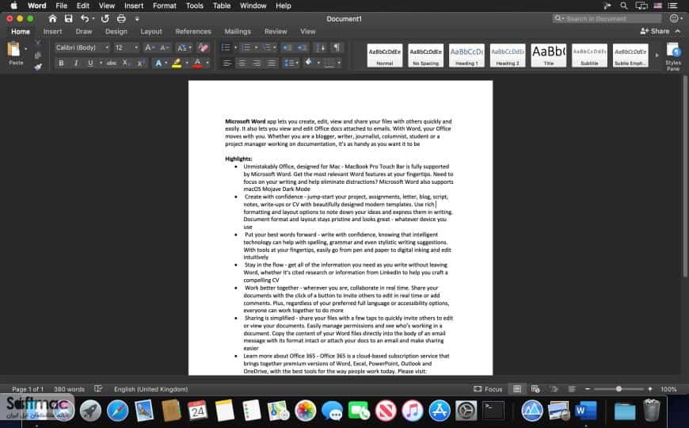Center align the text
Viewport: 689px width, 428px height.
point(242,63)
